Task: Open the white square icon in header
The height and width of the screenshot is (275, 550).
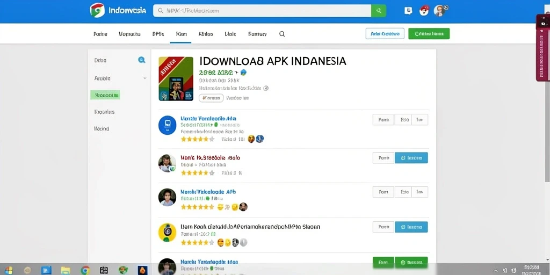Action: click(x=408, y=11)
